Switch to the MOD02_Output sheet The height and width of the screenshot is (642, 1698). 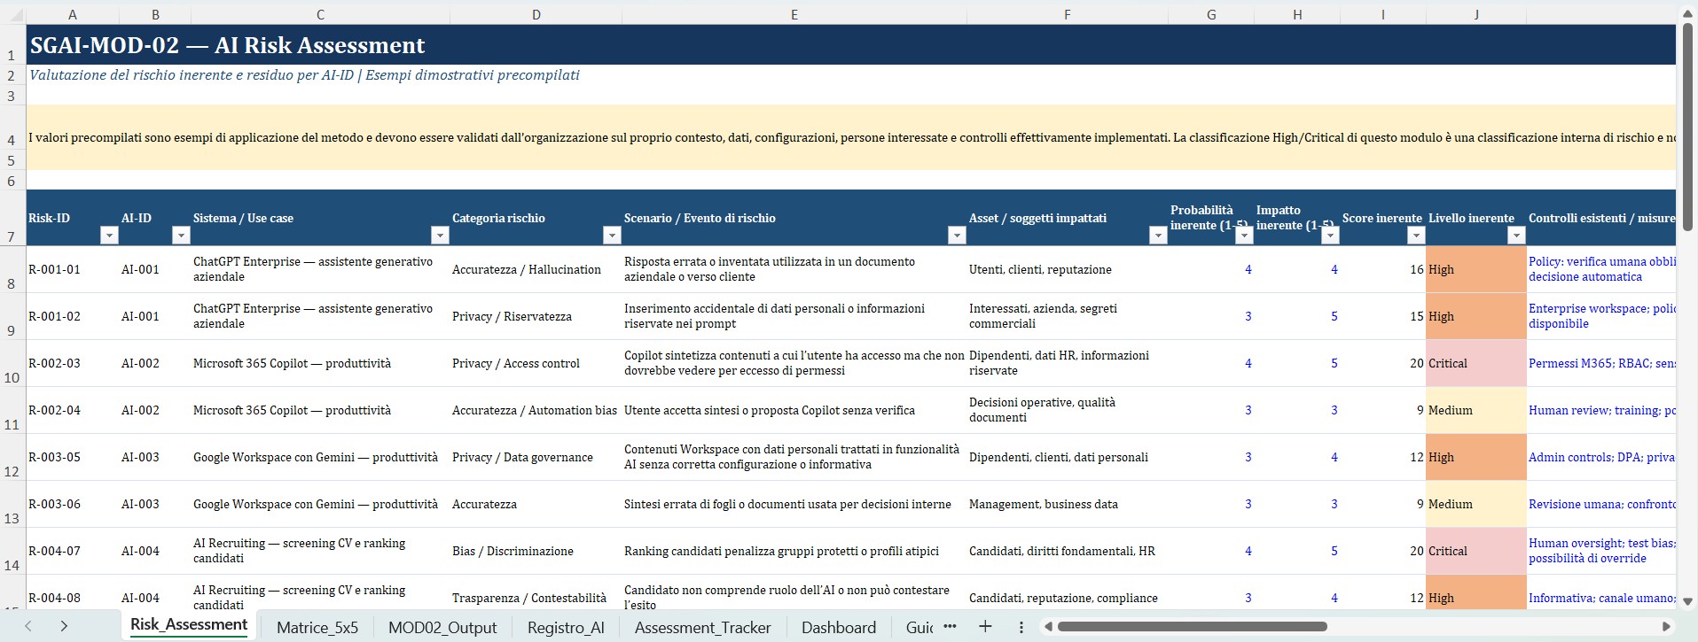pos(442,627)
